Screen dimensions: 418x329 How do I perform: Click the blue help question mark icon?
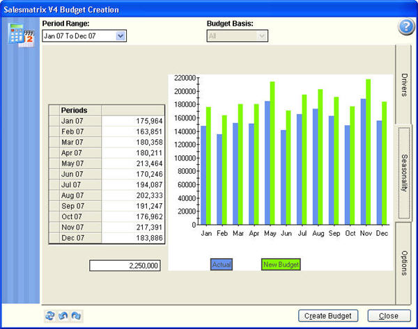click(x=405, y=28)
